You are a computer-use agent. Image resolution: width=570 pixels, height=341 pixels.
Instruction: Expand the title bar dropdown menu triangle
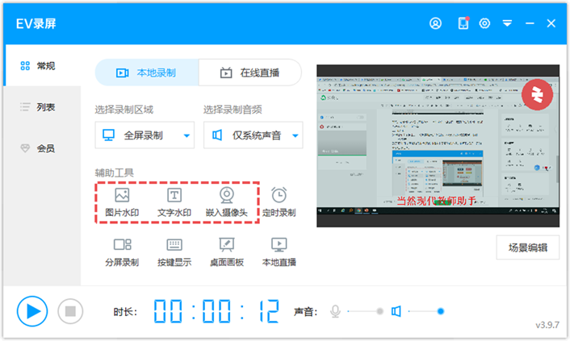click(507, 23)
